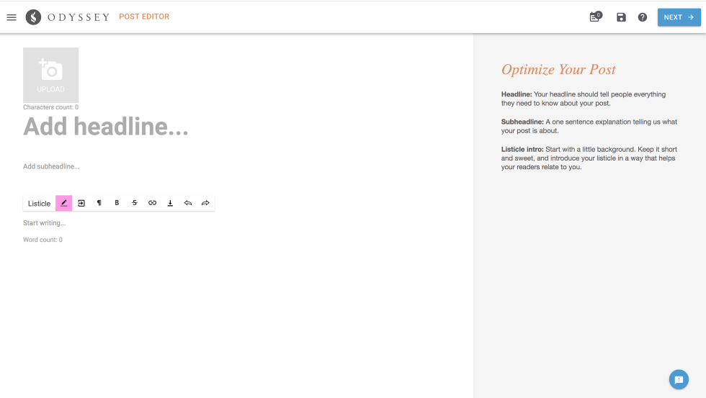
Task: Open drafts icon with zero badge
Action: (595, 17)
